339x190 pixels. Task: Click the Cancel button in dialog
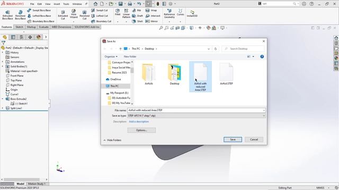[254, 139]
